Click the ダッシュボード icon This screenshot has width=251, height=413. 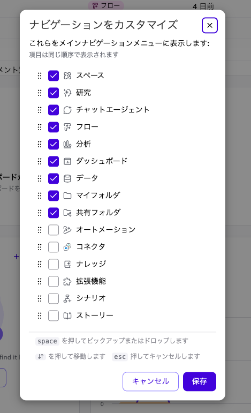[67, 161]
